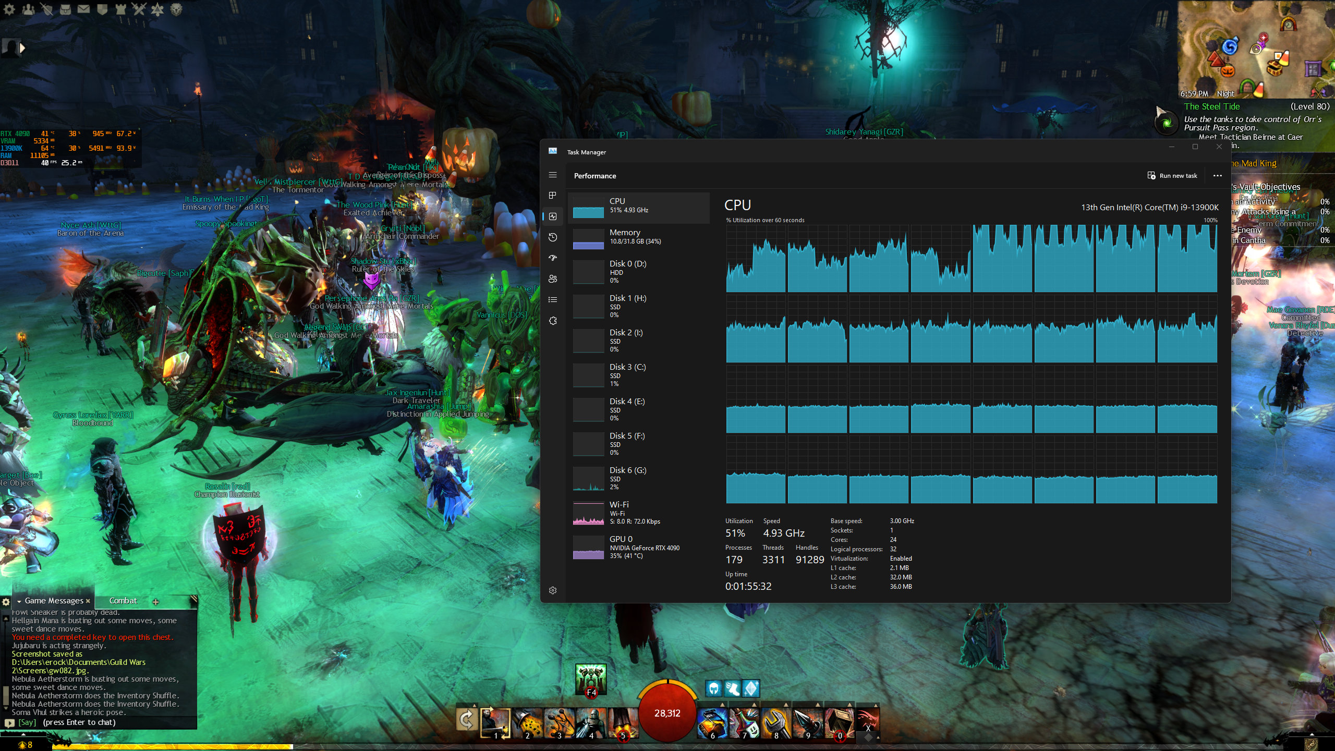Use elite skill 0 crate icon
This screenshot has width=1335, height=751.
click(840, 724)
